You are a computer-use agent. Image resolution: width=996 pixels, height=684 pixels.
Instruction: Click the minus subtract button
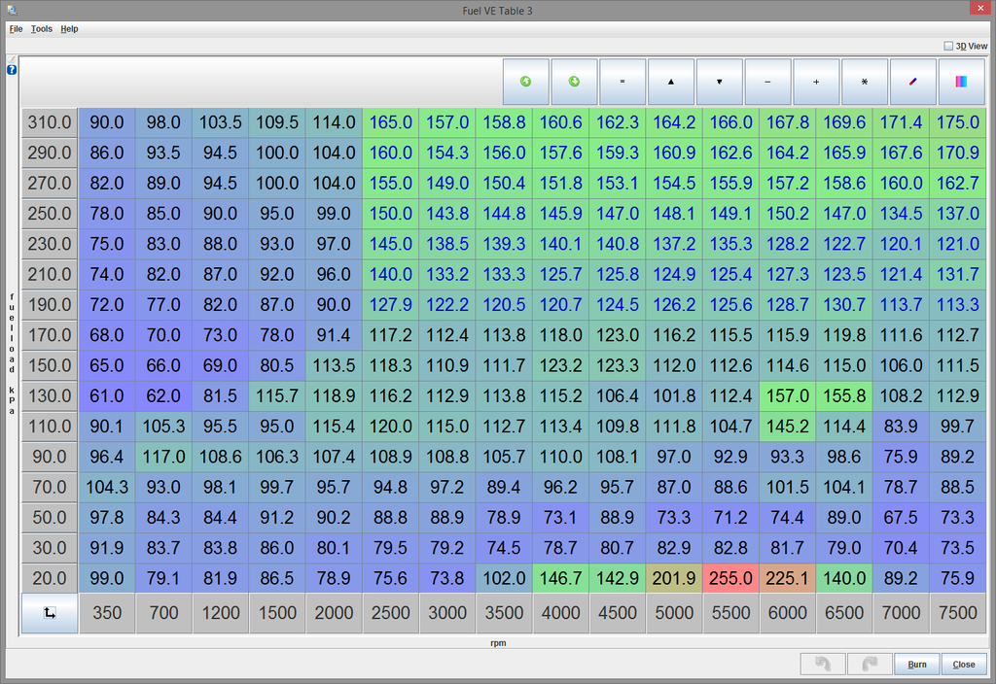click(x=767, y=82)
